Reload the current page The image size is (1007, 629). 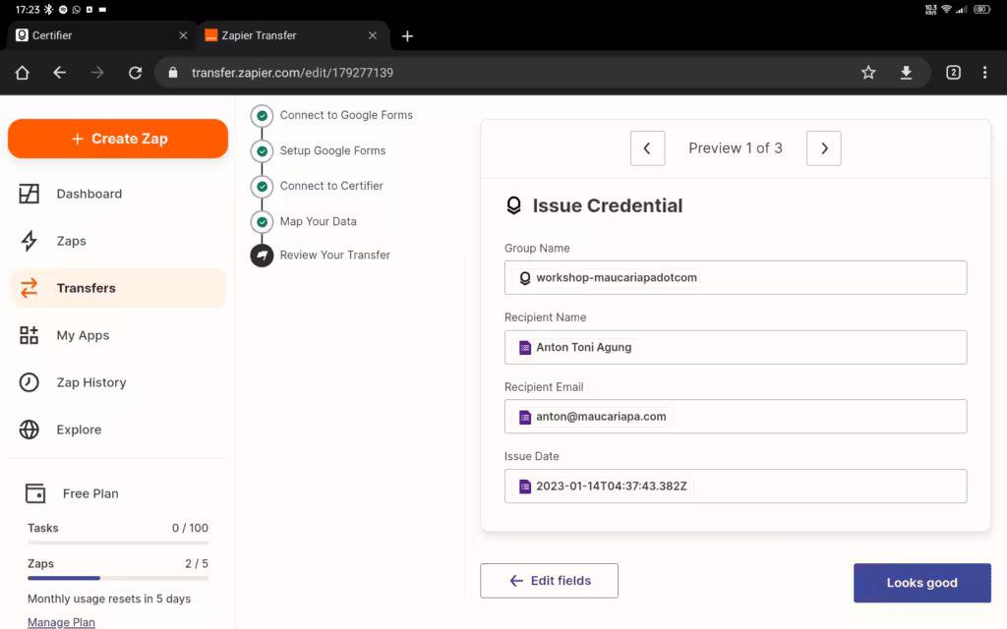point(135,73)
